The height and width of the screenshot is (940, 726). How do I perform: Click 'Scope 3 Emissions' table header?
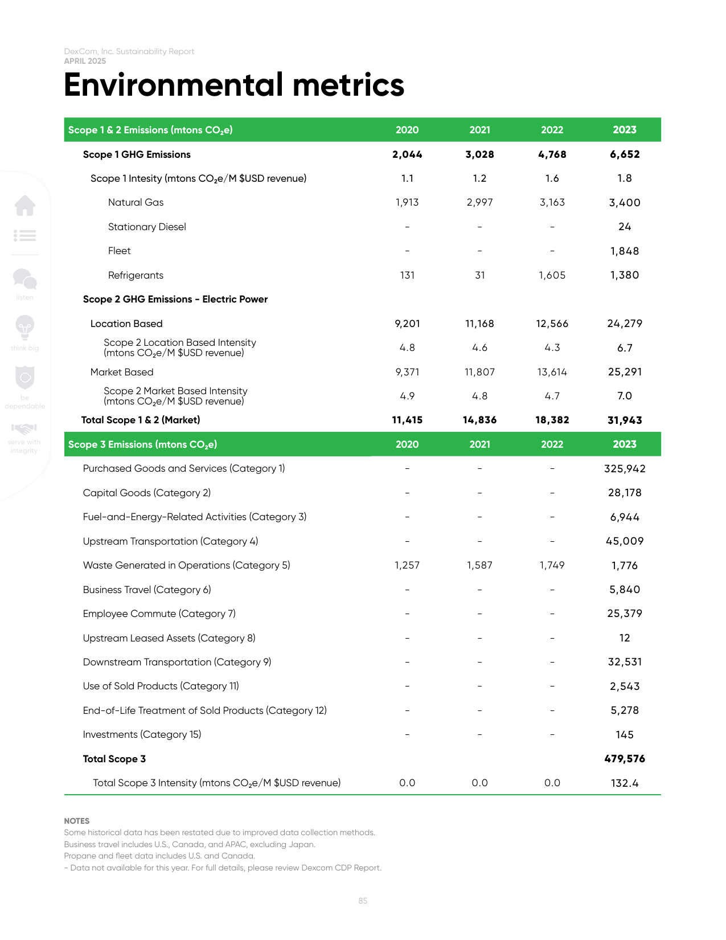pyautogui.click(x=142, y=444)
